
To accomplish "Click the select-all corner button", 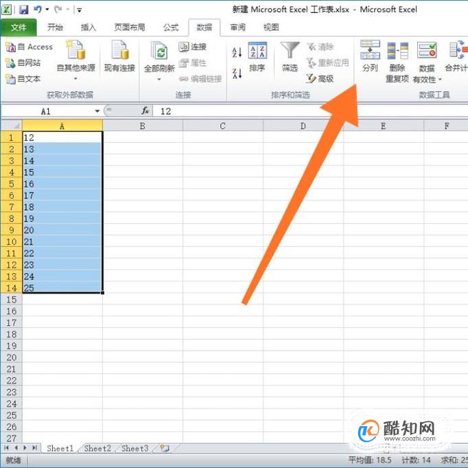I will [x=12, y=126].
